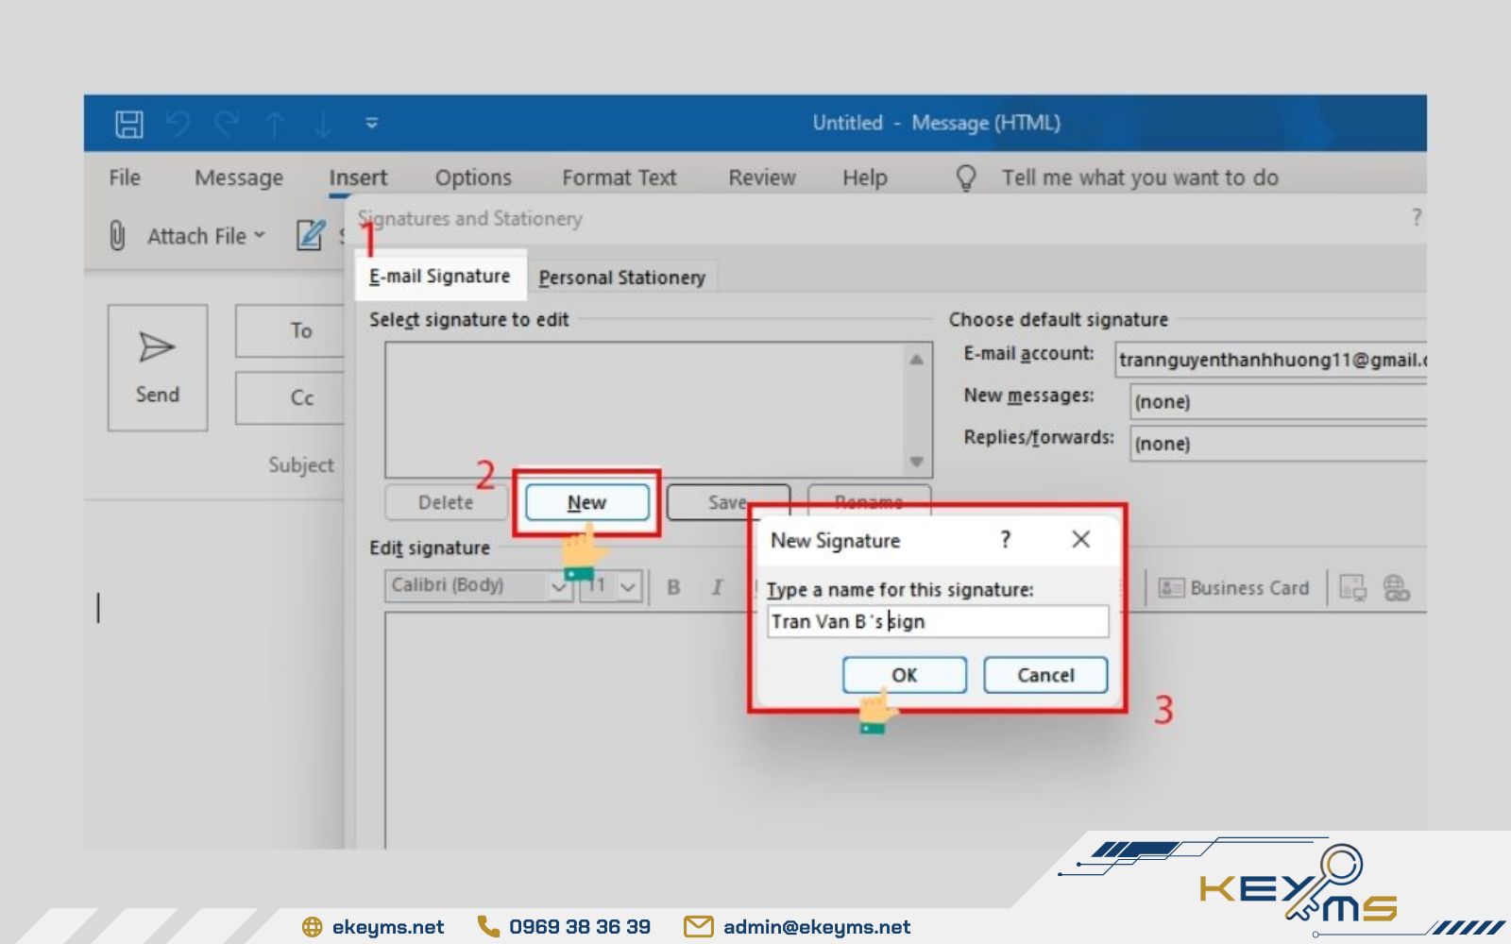Click the signature list scroll up arrow
The height and width of the screenshot is (944, 1511).
916,359
